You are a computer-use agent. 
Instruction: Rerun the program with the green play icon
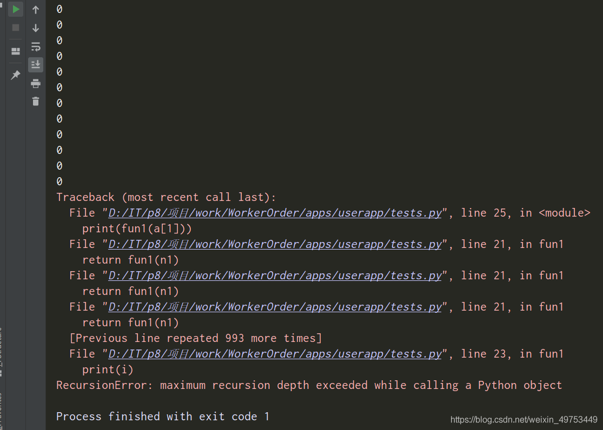pyautogui.click(x=16, y=9)
